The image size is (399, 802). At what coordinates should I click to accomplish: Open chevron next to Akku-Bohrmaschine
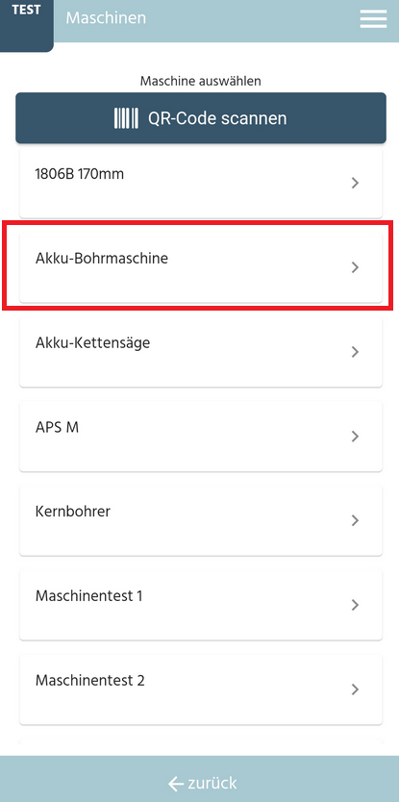[356, 267]
